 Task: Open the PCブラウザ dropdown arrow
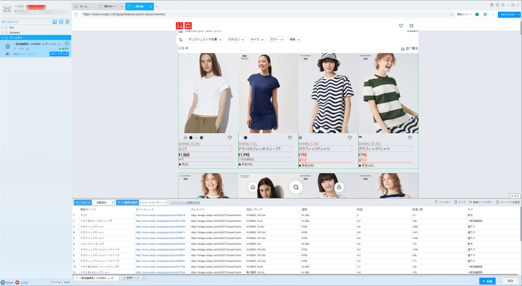point(519,14)
